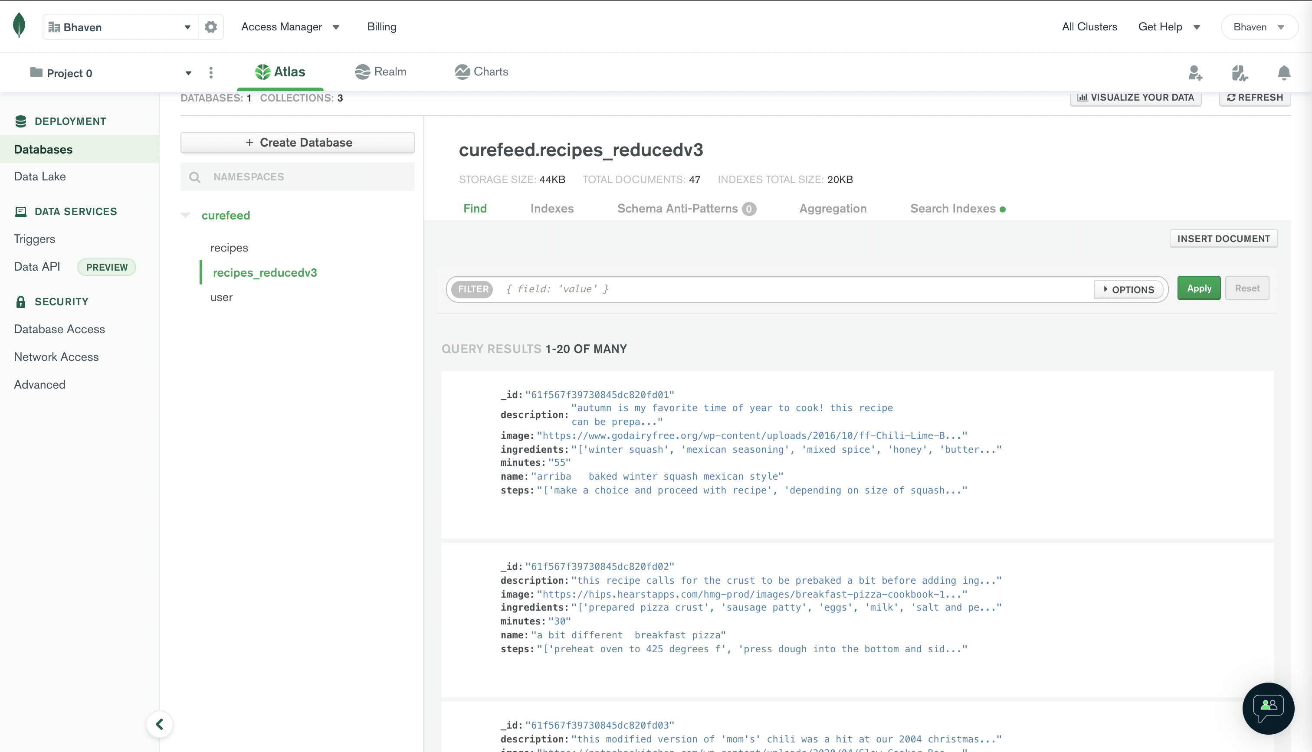Open the Bhaven organization dropdown
Viewport: 1312px width, 752px height.
tap(120, 27)
